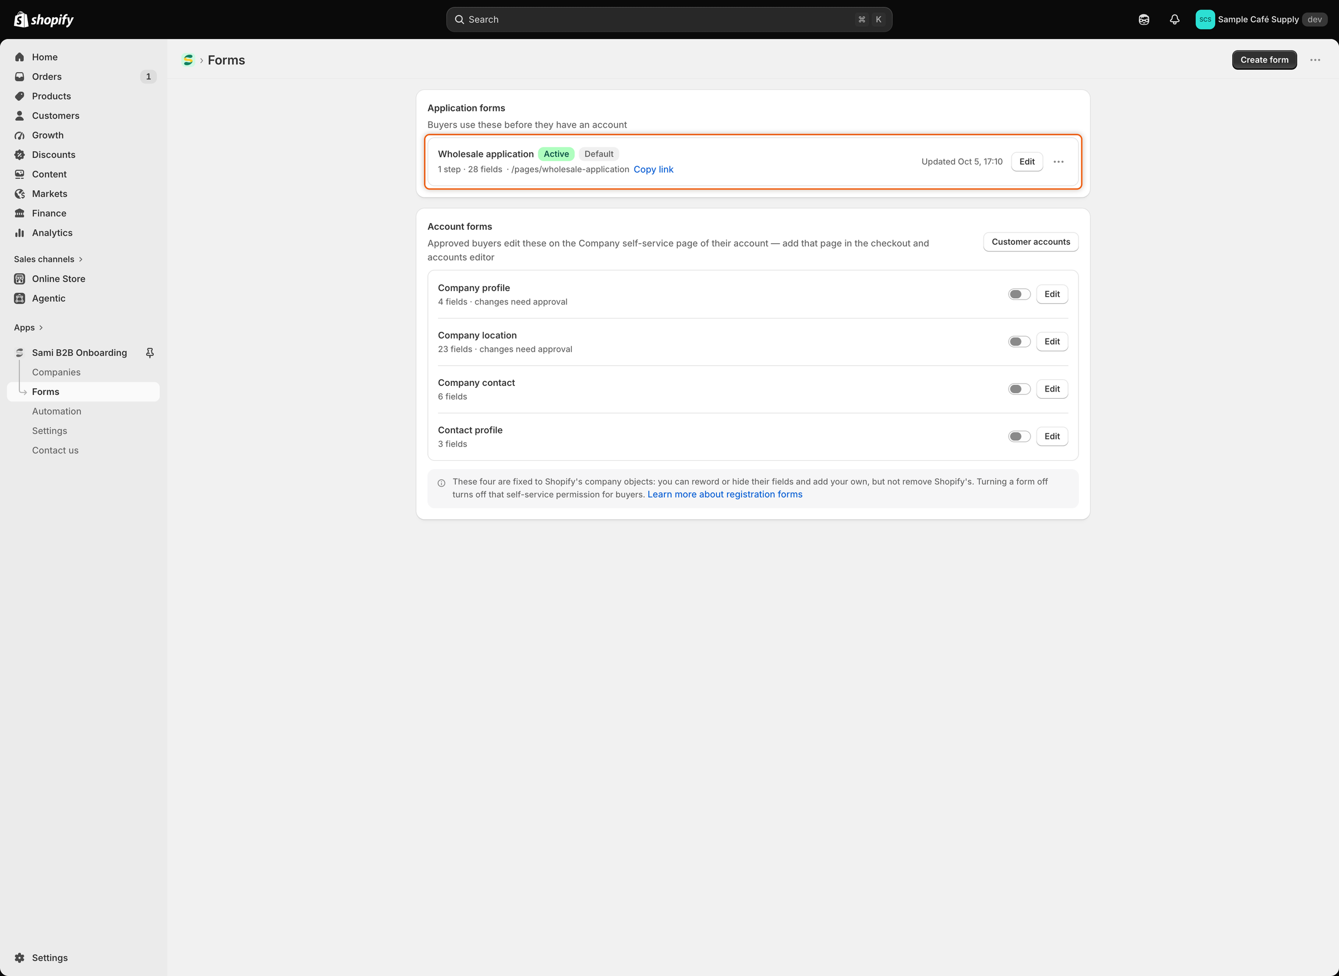Image resolution: width=1339 pixels, height=976 pixels.
Task: Open the Content section
Action: pyautogui.click(x=83, y=173)
